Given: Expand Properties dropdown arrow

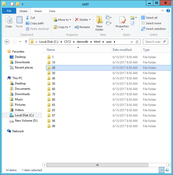Looking at the screenshot, I should pos(122,30).
